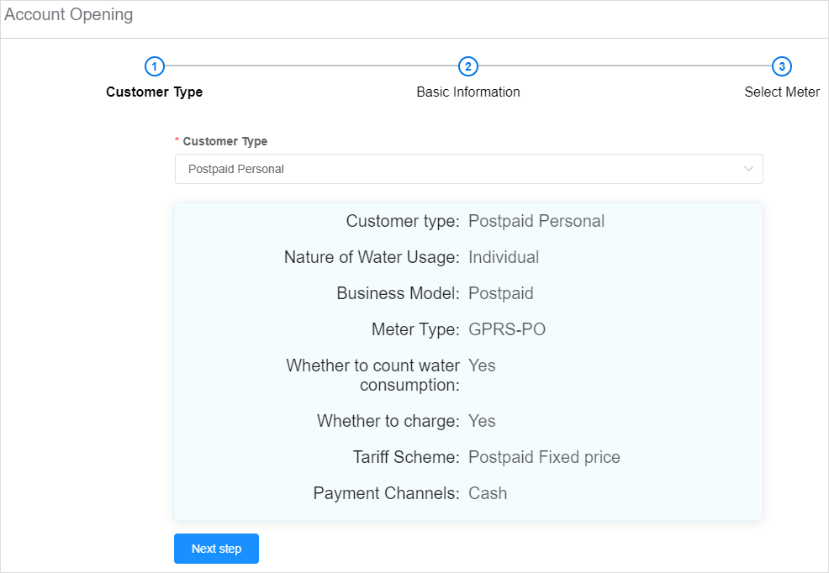
Task: Open the Customer Type dropdown
Action: click(468, 169)
